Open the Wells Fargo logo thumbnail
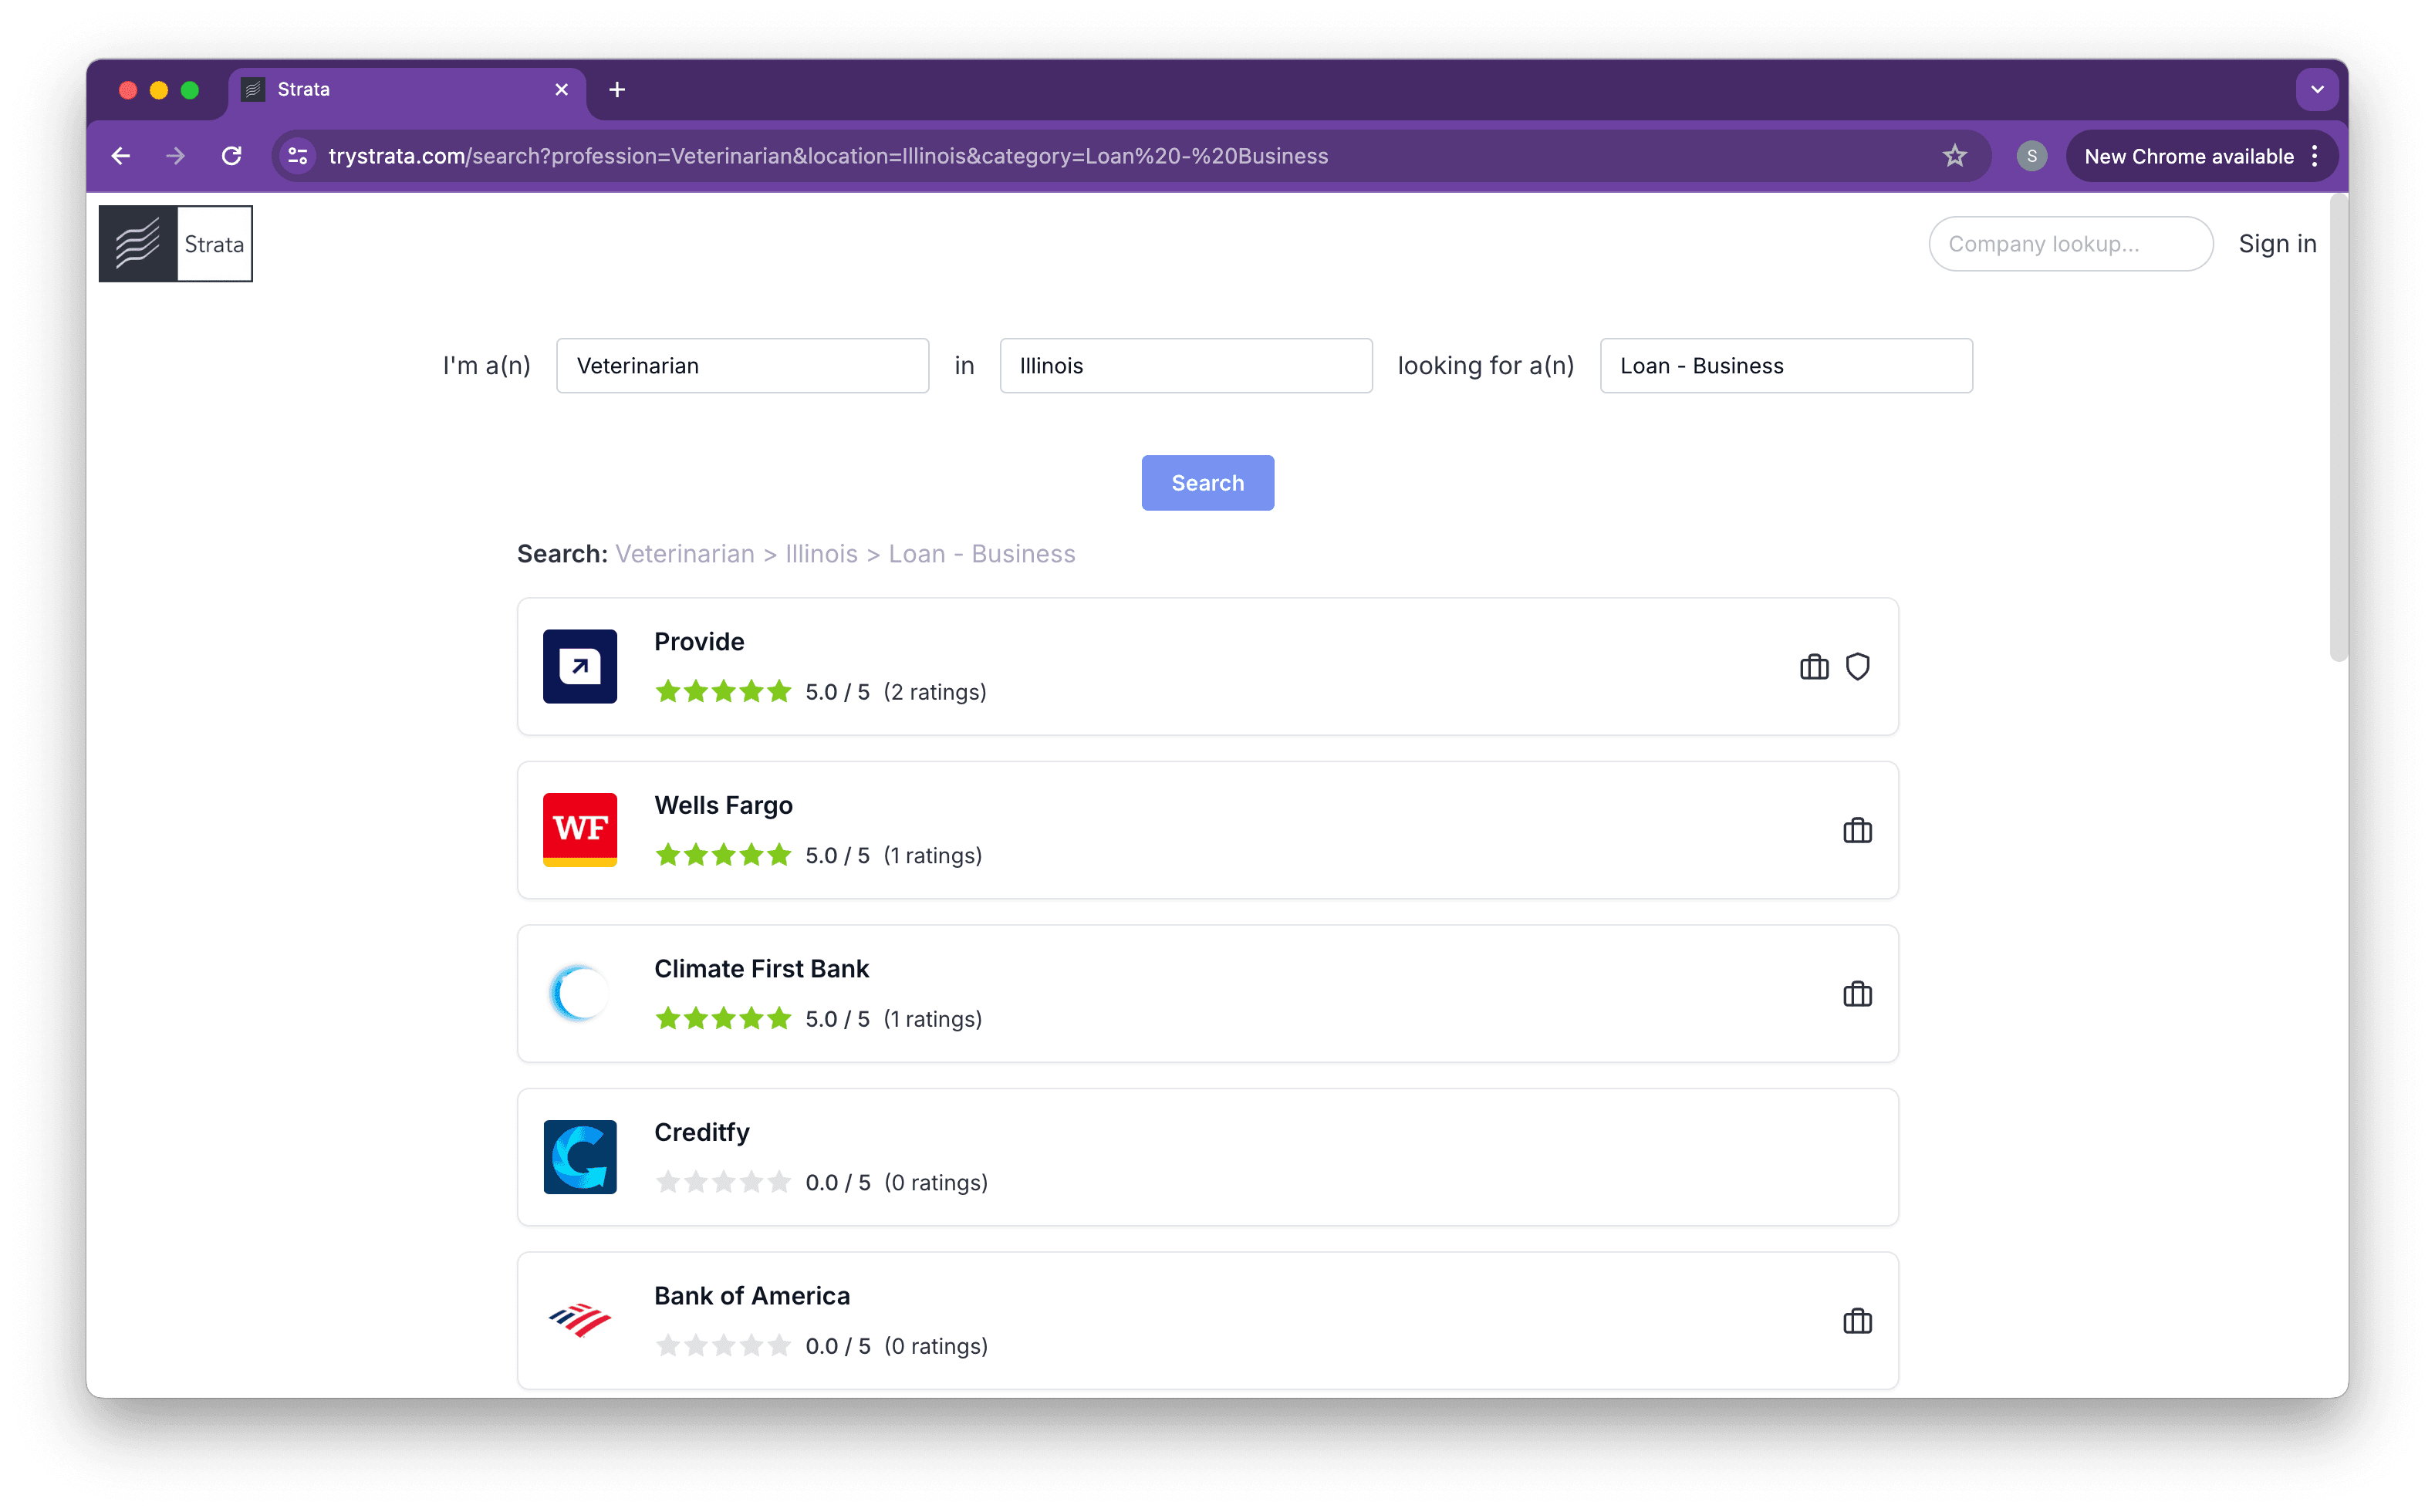The width and height of the screenshot is (2435, 1512). (x=580, y=830)
